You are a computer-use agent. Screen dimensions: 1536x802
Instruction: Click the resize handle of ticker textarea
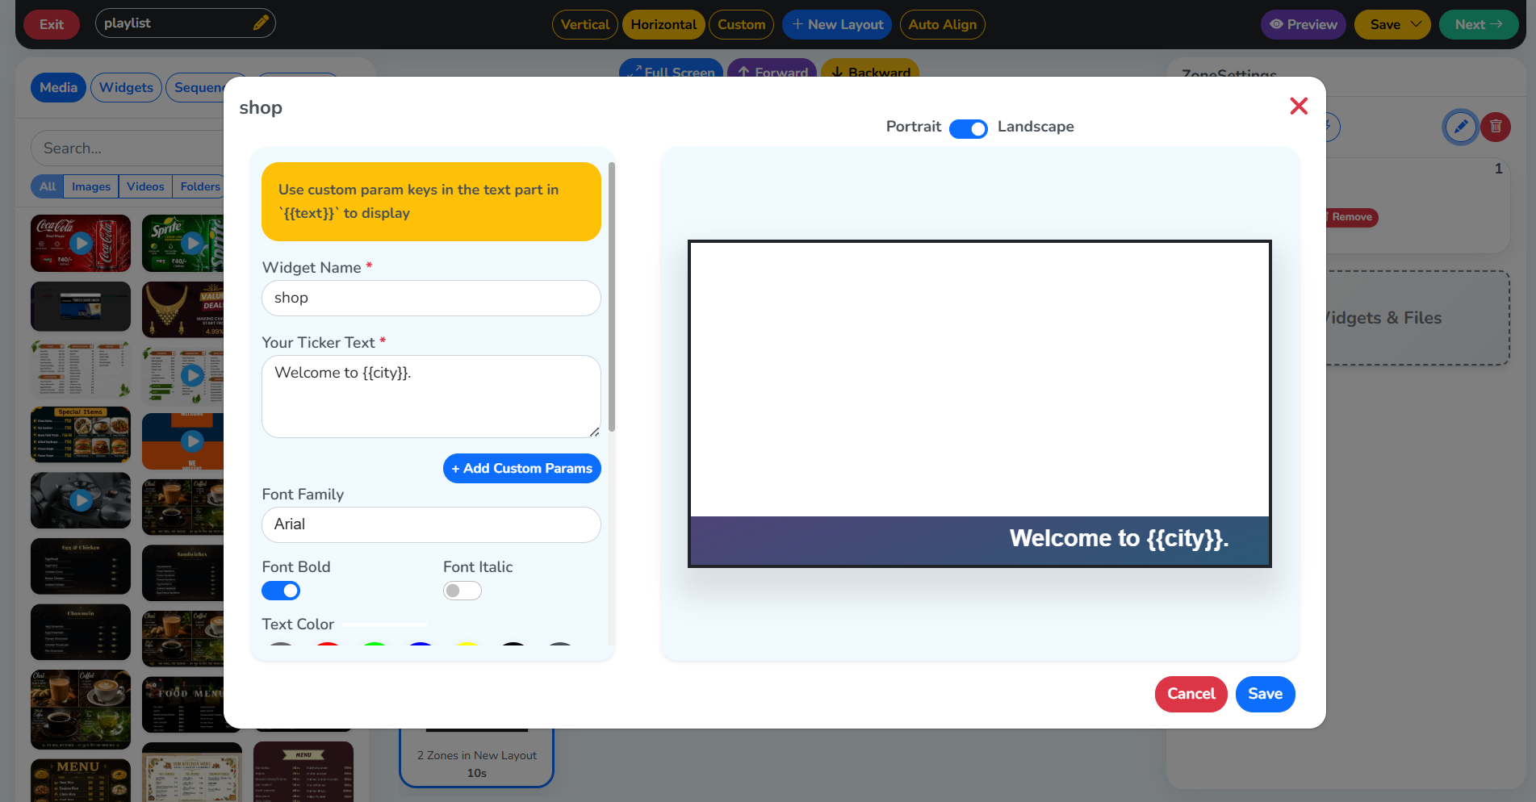tap(595, 432)
